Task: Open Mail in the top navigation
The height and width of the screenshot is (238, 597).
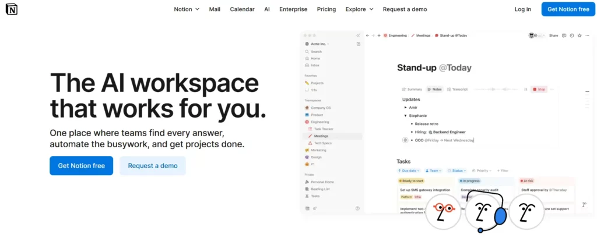Action: click(x=215, y=9)
